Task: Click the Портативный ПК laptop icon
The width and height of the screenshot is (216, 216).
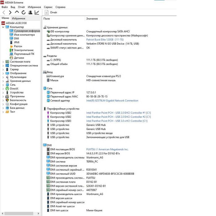Action: point(11,54)
